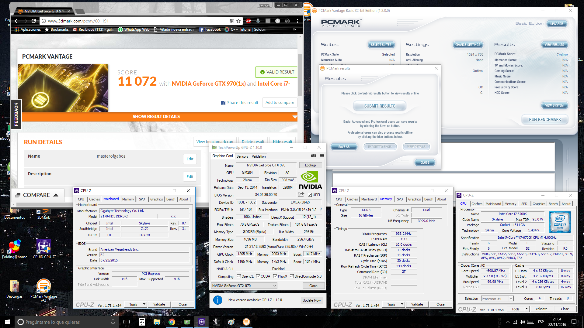Click the Bus Interface question mark in GPU-Z

(321, 210)
